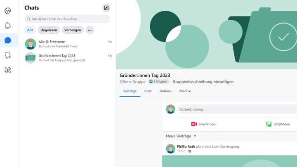Open the Knowledge Library book icon
This screenshot has height=167, width=297.
click(x=8, y=55)
